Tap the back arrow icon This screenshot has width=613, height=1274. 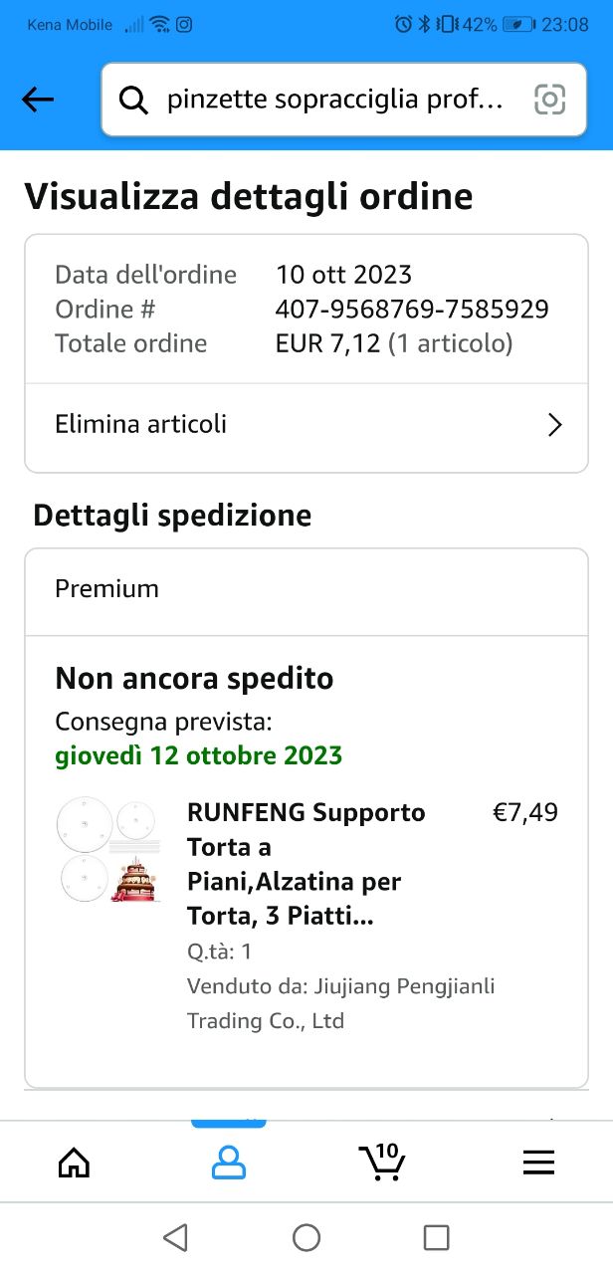point(38,100)
